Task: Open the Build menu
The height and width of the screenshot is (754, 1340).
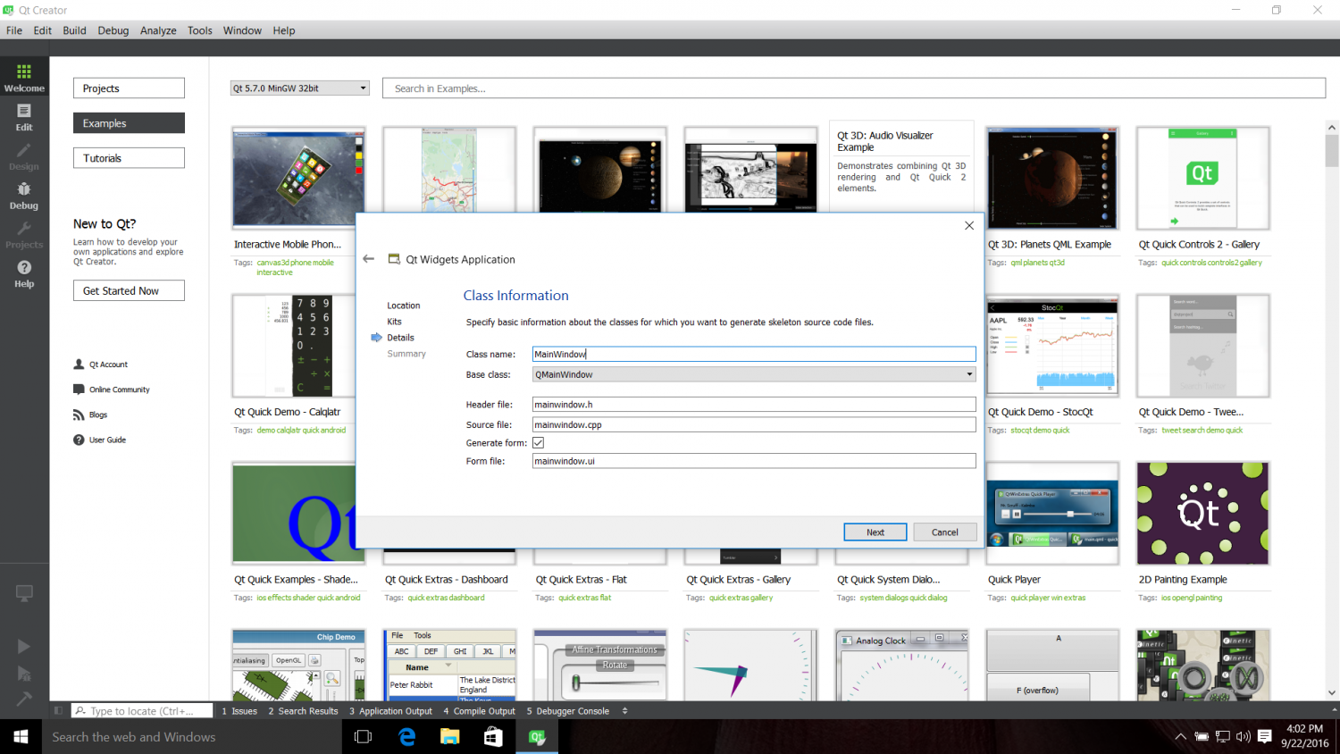Action: click(74, 30)
